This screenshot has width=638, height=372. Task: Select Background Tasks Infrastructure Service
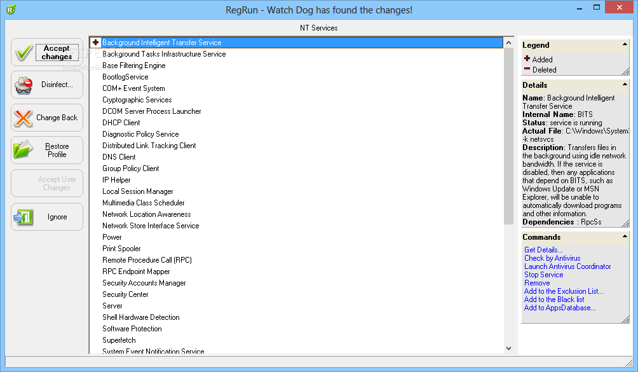click(x=164, y=53)
